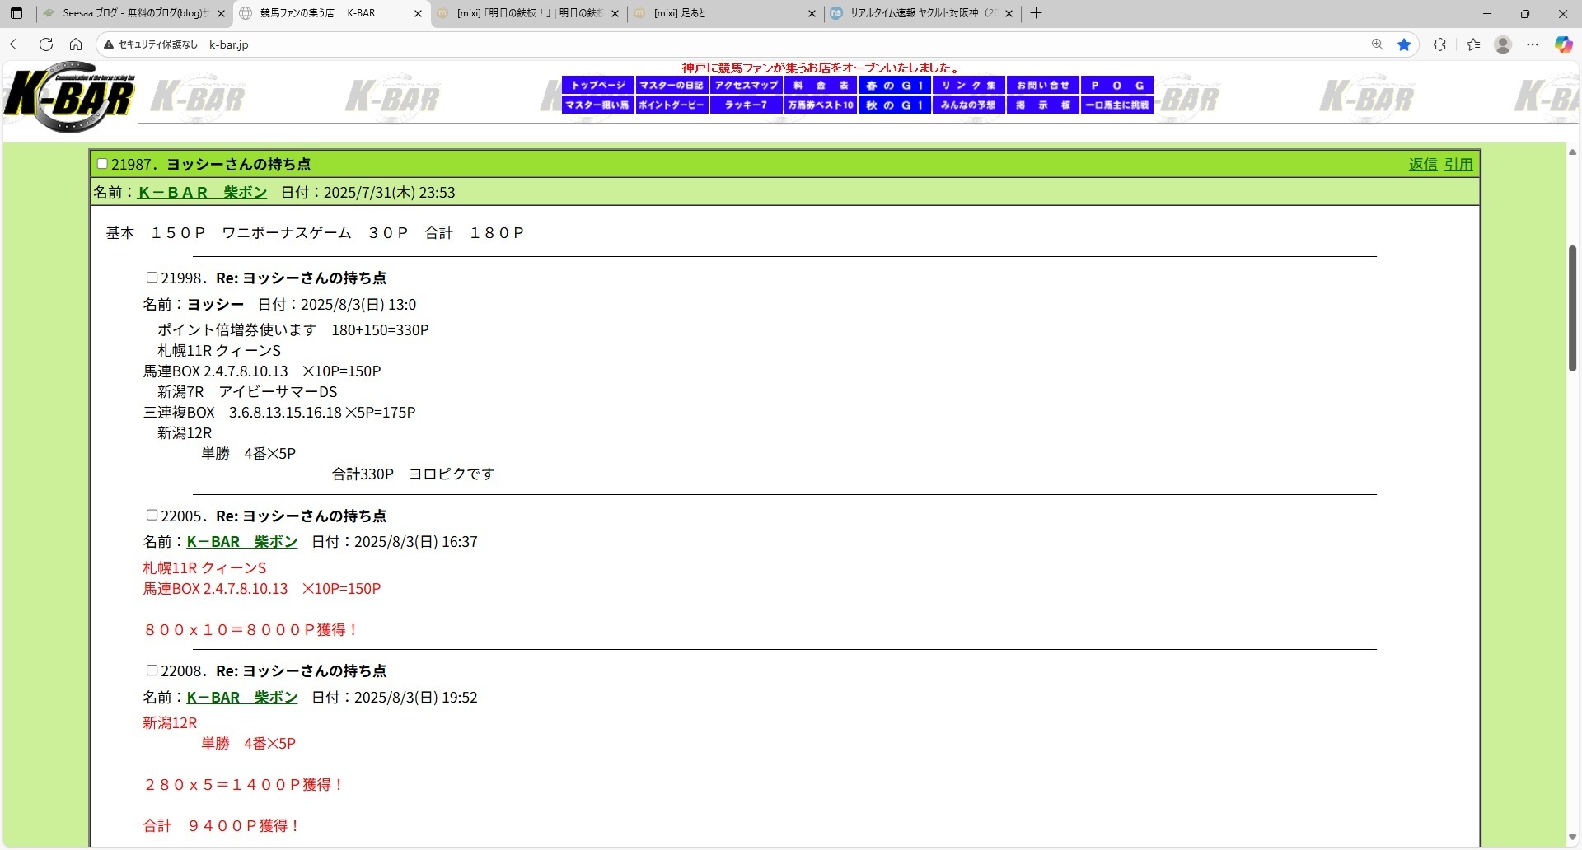1582x850 pixels.
Task: Go to browser home icon
Action: (76, 44)
